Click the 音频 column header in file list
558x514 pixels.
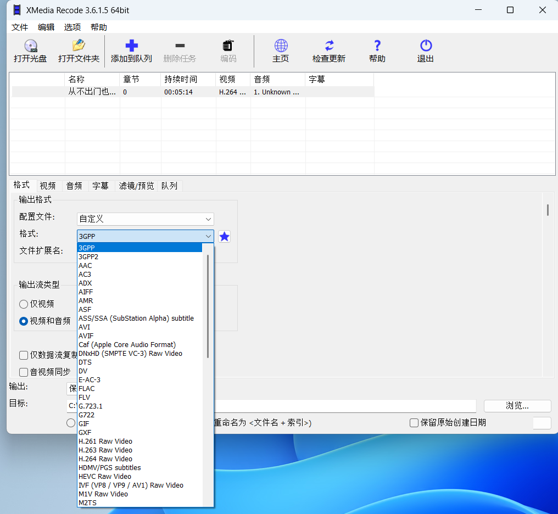pos(277,79)
